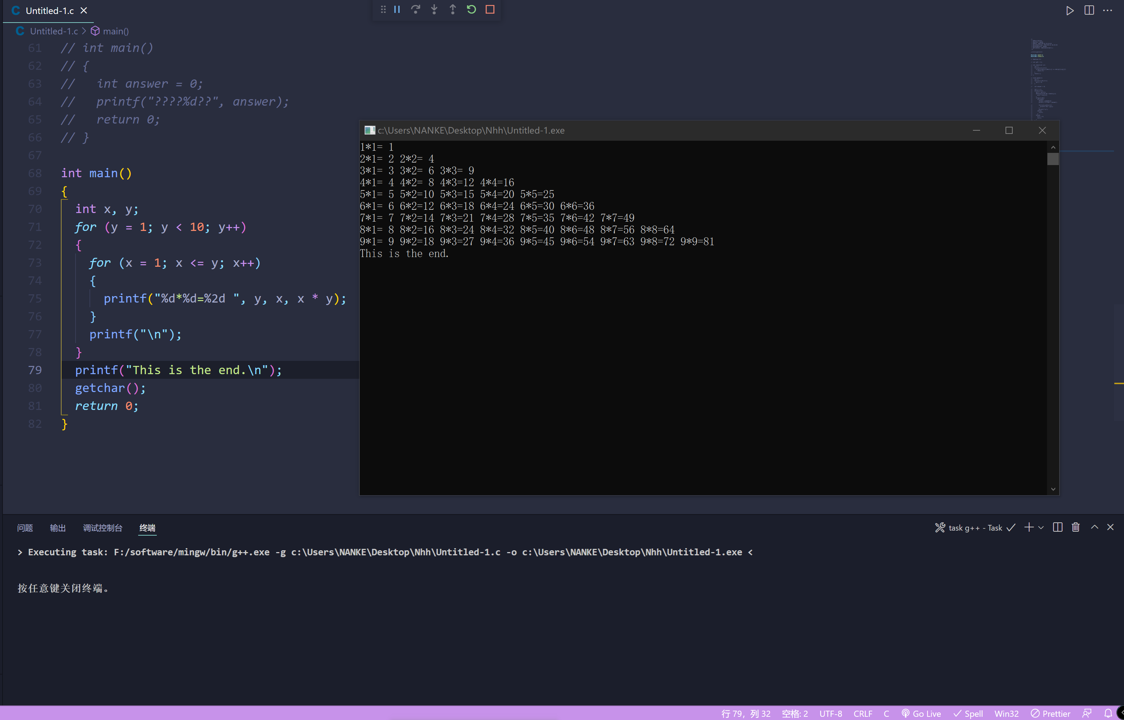Toggle Prettier formatter in status bar
The height and width of the screenshot is (720, 1124).
1051,714
